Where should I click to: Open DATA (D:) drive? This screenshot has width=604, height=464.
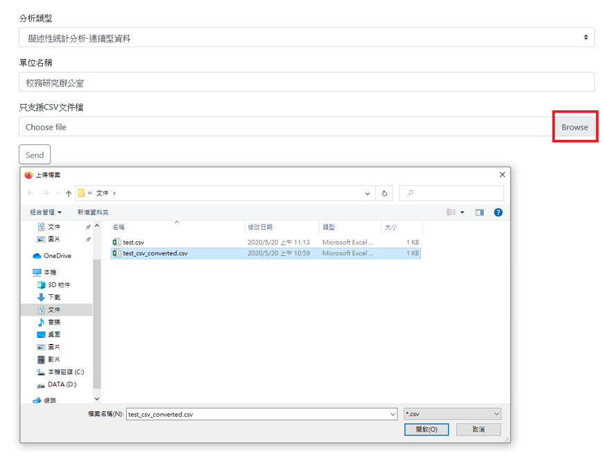[x=57, y=385]
